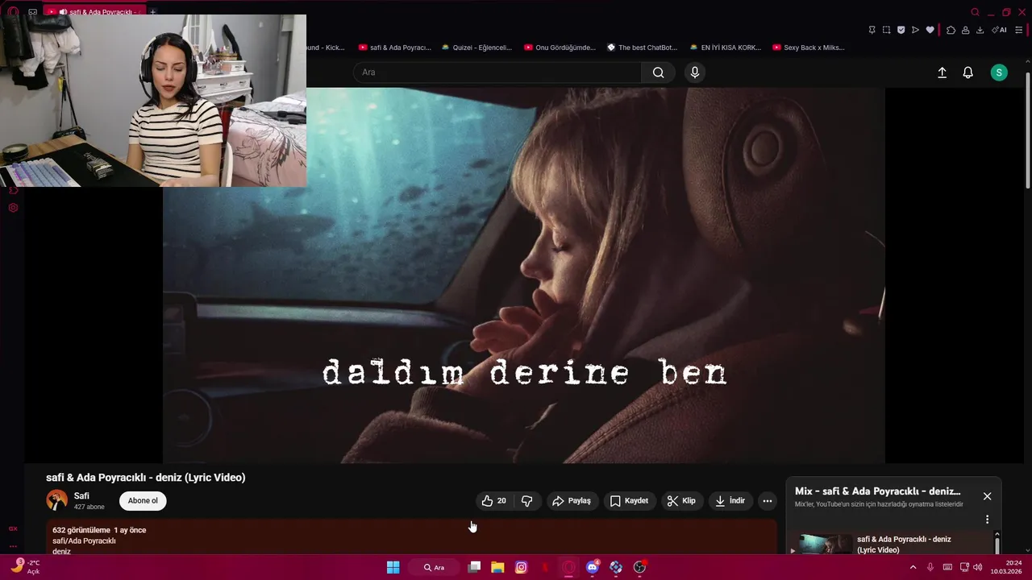The width and height of the screenshot is (1032, 580).
Task: Open the sidebar settings gear icon
Action: 13,208
